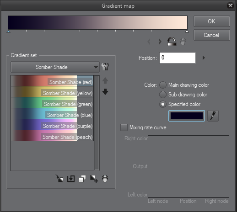The height and width of the screenshot is (212, 237).
Task: Click the duplicate gradient icon
Action: click(82, 179)
